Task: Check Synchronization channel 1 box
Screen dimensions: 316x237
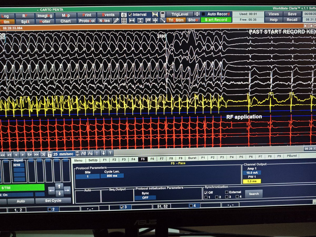Action: [x=206, y=197]
